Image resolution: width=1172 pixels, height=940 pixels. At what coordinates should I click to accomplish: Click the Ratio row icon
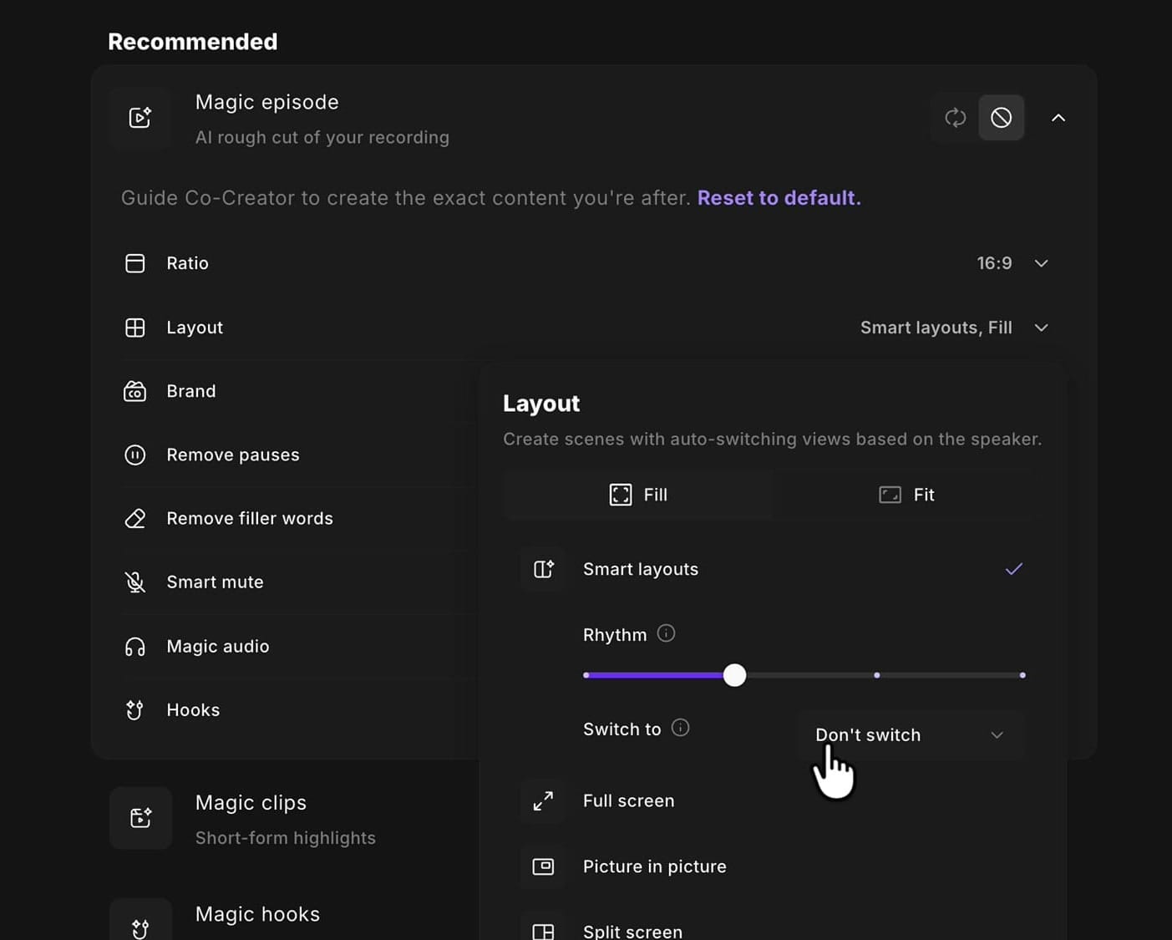coord(134,263)
